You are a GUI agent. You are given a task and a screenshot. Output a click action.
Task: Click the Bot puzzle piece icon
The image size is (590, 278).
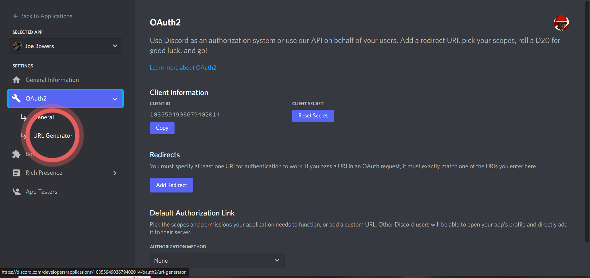16,154
